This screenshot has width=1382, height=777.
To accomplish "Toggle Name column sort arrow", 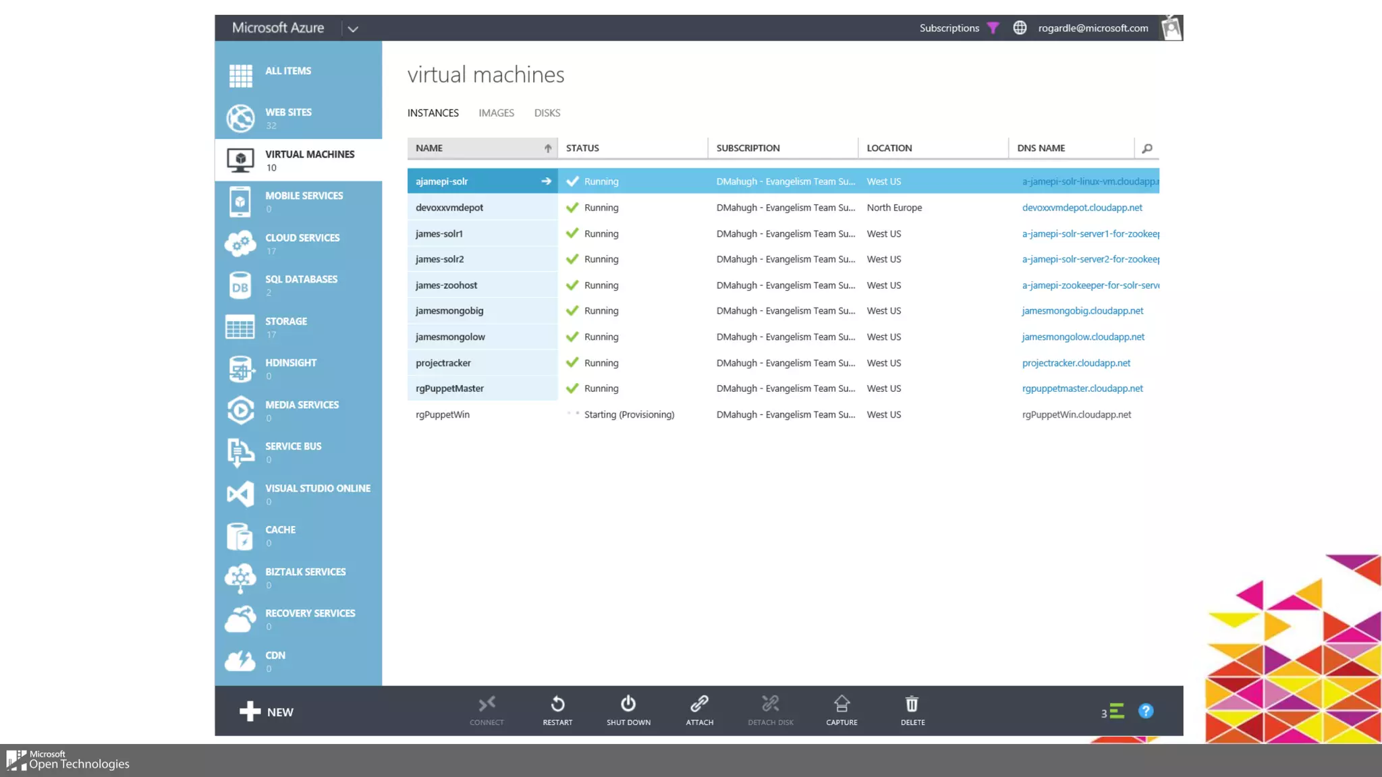I will click(x=547, y=148).
